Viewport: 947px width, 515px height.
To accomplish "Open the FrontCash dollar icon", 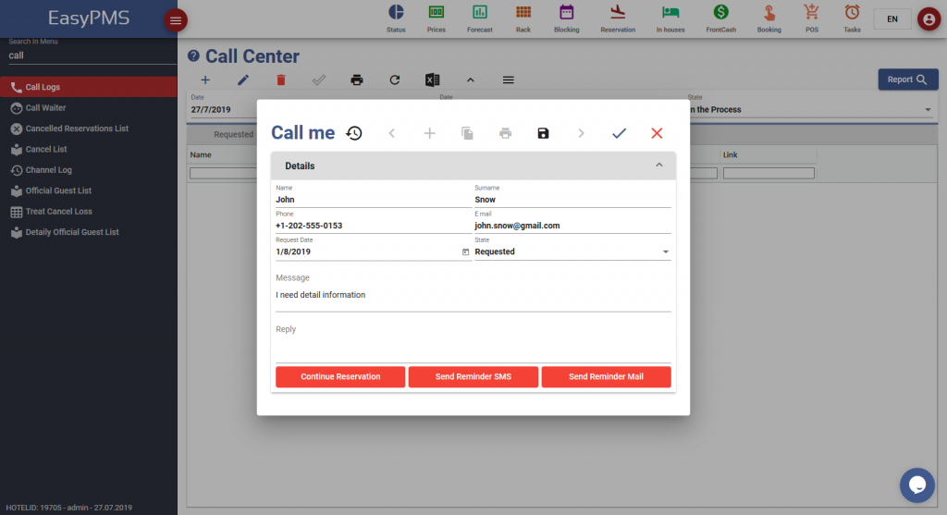I will point(720,18).
